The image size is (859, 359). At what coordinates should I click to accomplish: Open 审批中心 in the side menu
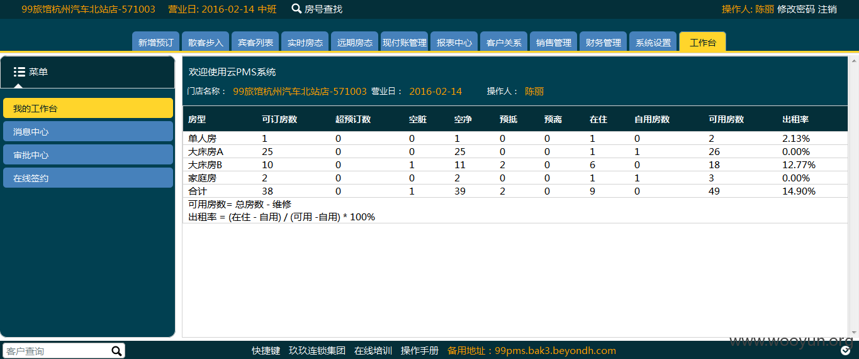88,154
